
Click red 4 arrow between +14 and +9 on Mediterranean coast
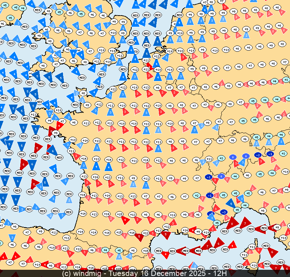192,230
